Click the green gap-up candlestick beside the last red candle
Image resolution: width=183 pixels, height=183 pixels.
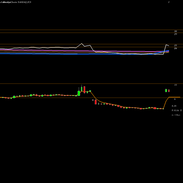[166, 90]
